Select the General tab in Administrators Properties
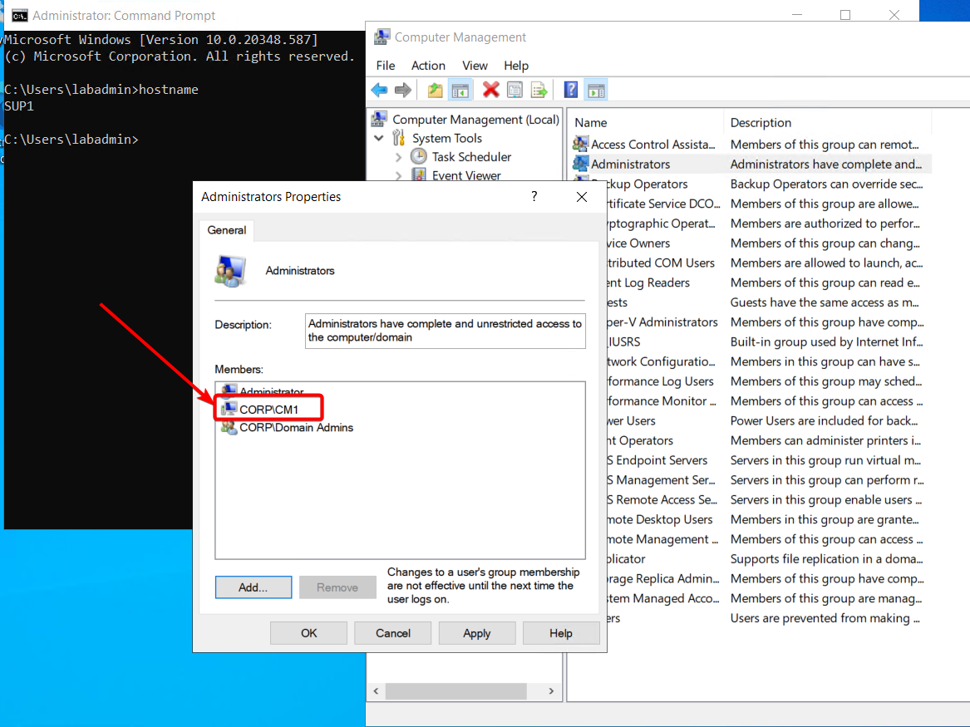The height and width of the screenshot is (727, 970). [x=226, y=230]
